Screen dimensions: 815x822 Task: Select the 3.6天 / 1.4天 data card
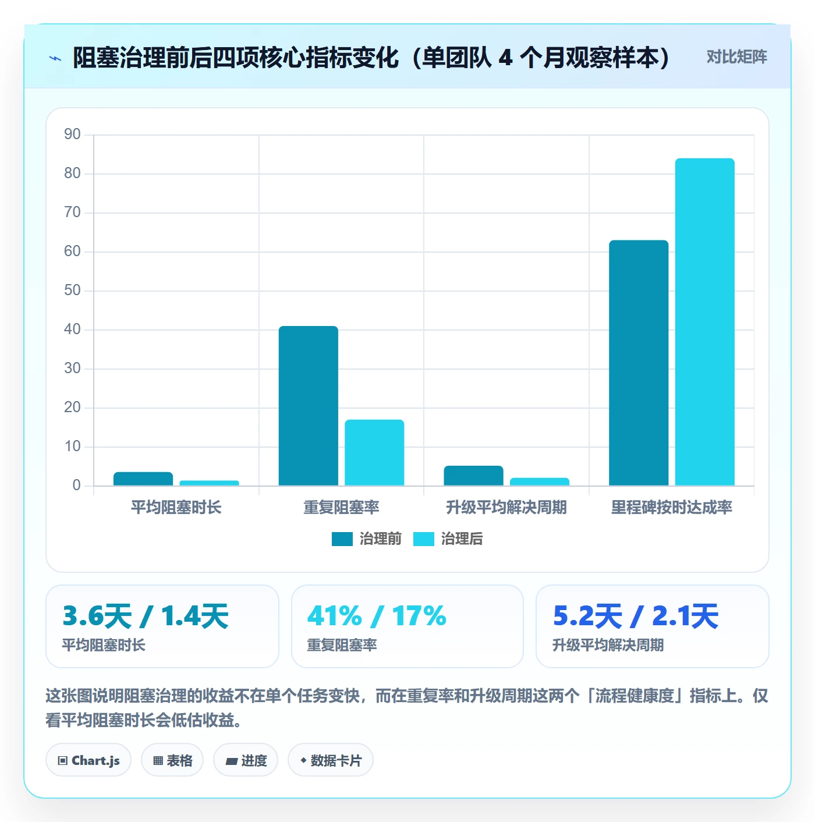click(x=162, y=626)
